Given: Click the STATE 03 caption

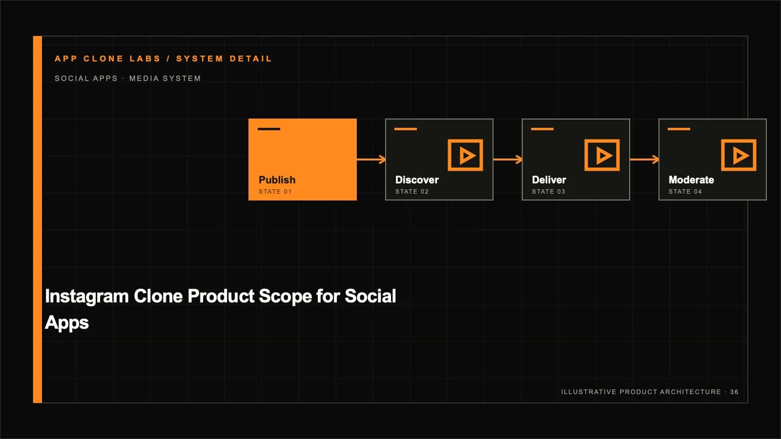Looking at the screenshot, I should pyautogui.click(x=548, y=192).
